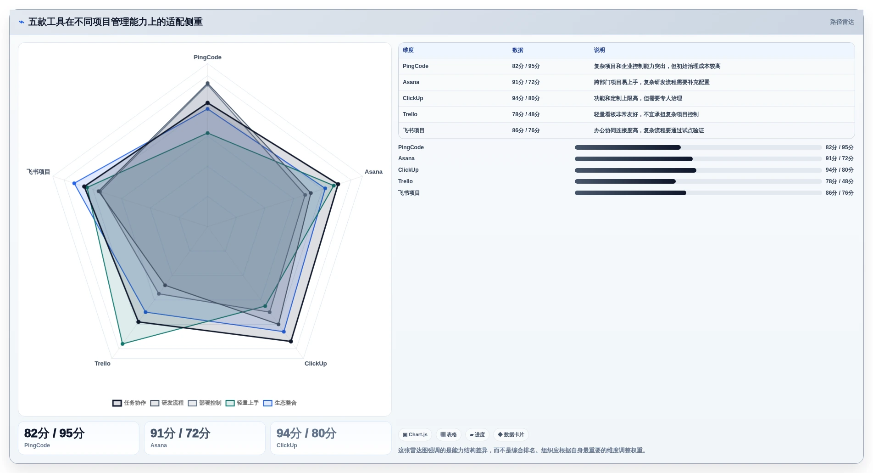Select the PingCode summary card
This screenshot has width=873, height=473.
[x=78, y=438]
